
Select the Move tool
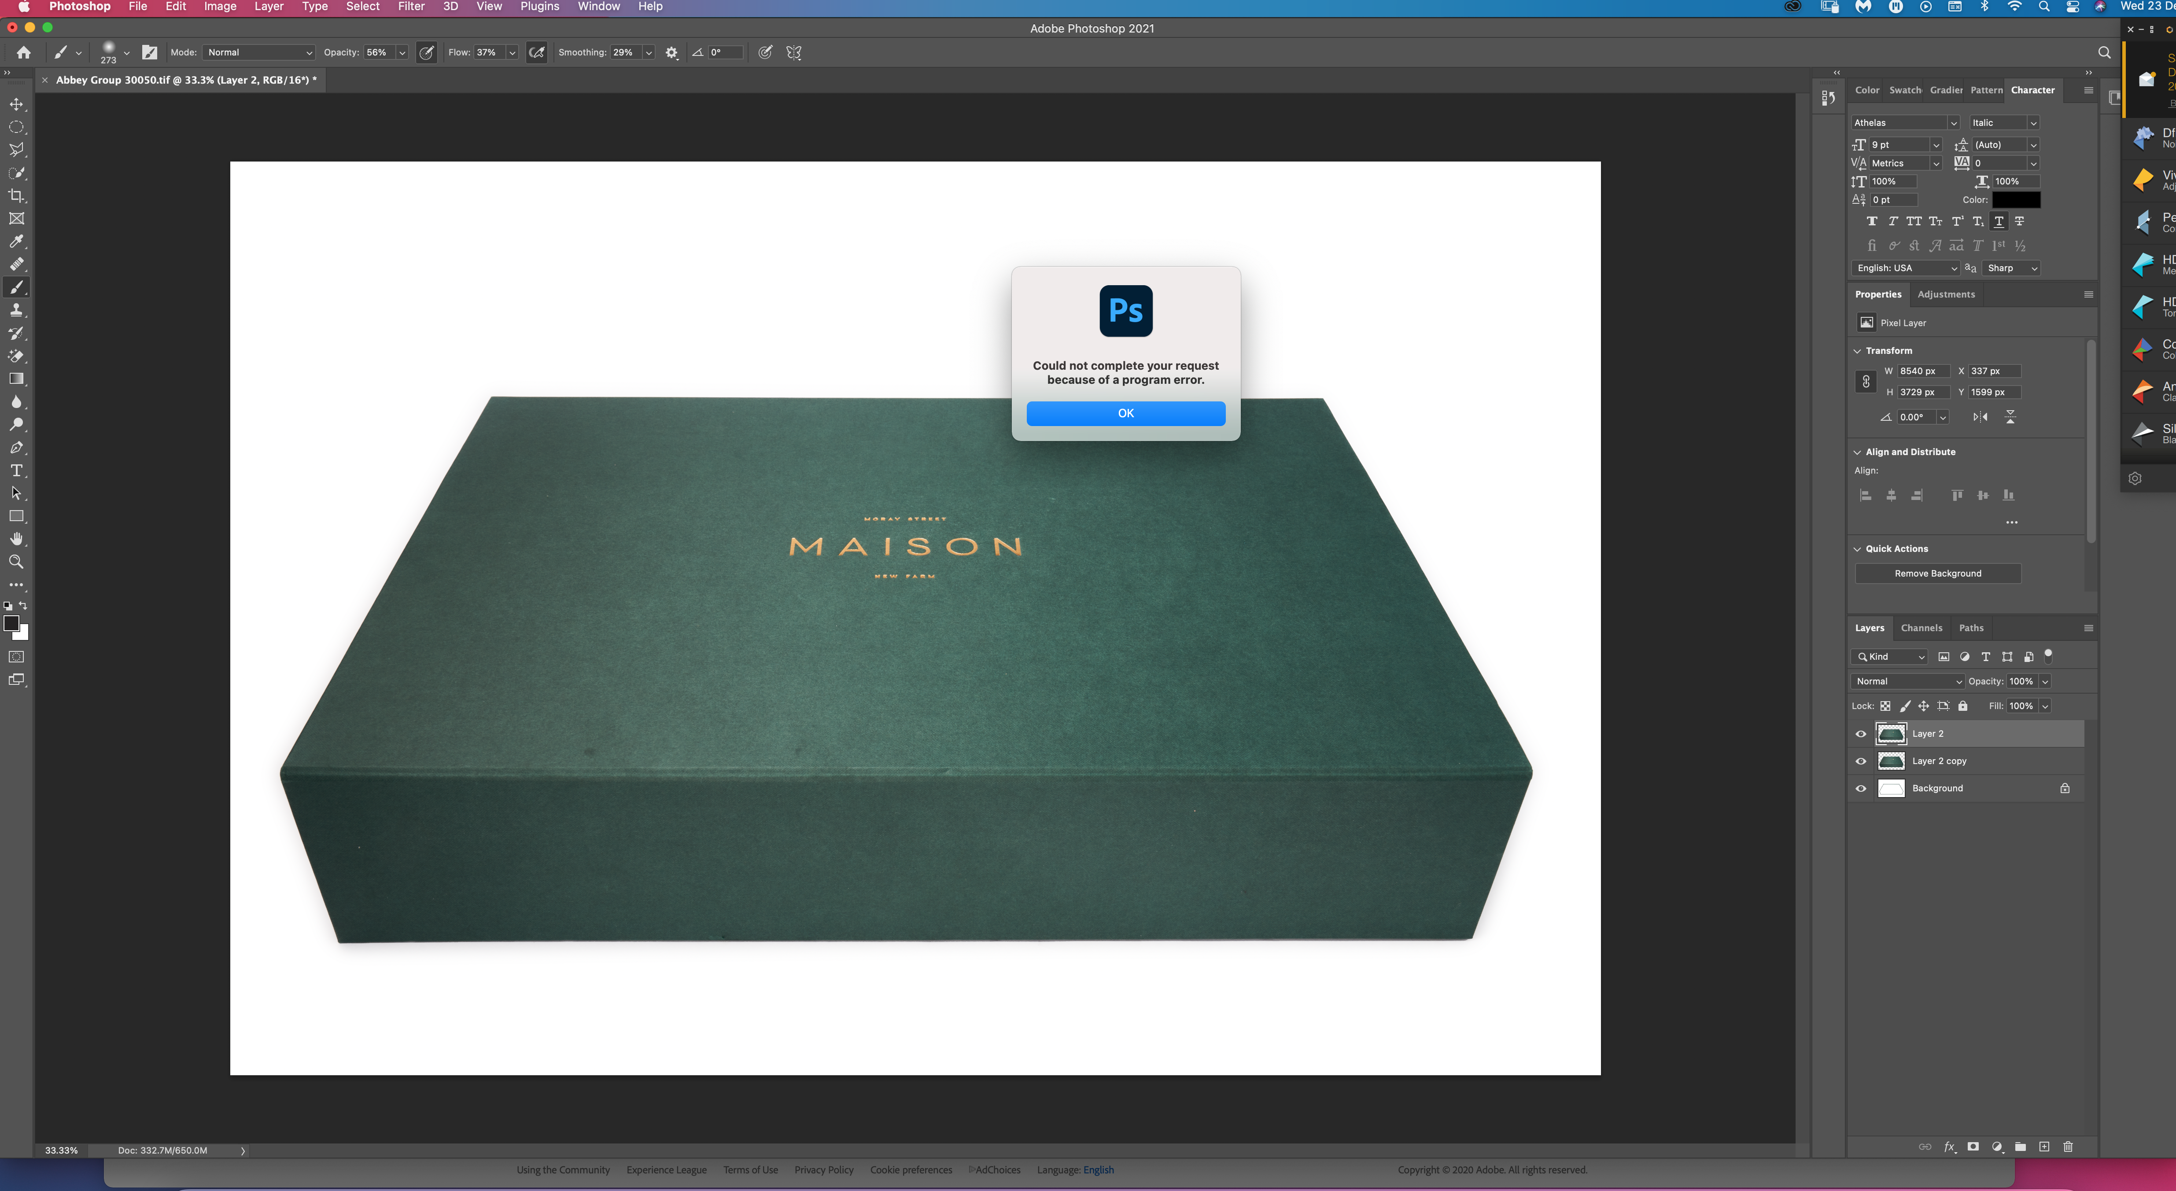point(17,104)
